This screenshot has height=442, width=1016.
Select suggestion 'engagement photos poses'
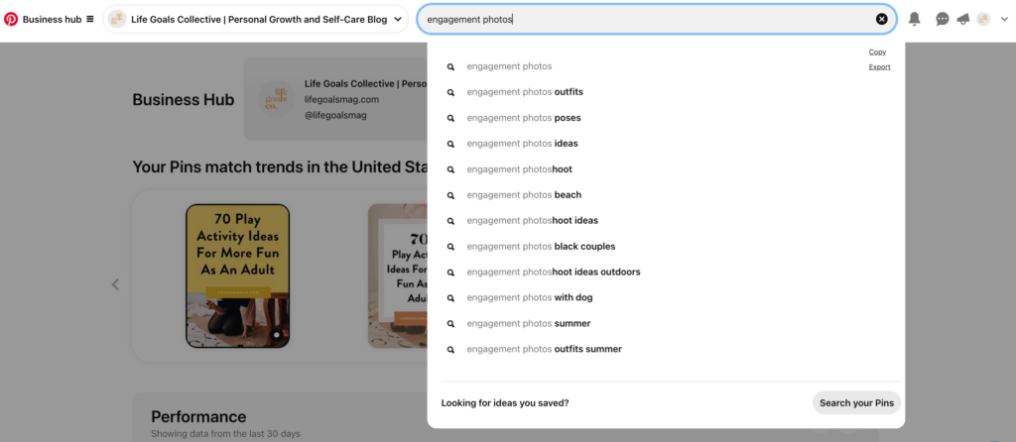point(666,118)
